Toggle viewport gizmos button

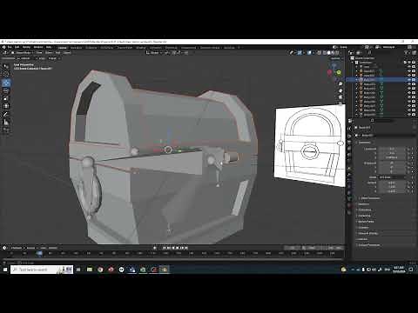(x=300, y=53)
